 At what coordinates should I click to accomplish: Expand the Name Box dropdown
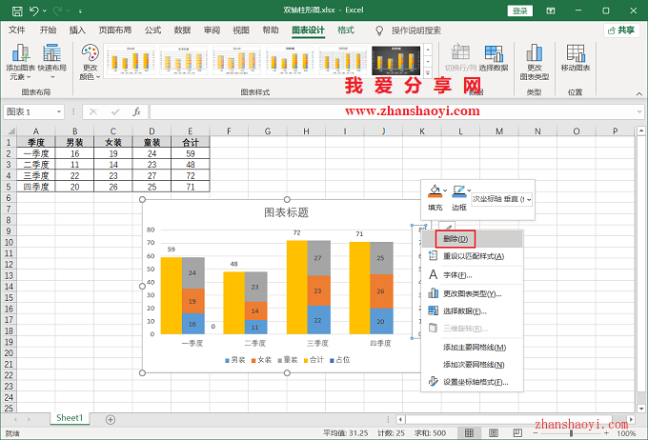[59, 111]
